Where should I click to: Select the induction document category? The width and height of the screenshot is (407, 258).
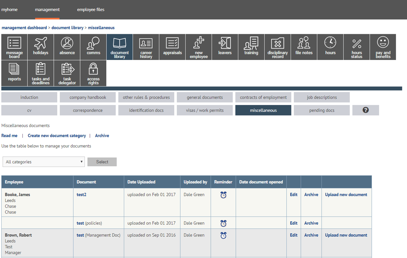(29, 97)
